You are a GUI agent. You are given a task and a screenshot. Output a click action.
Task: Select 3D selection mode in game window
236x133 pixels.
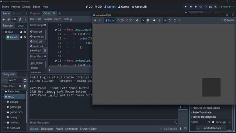(x=129, y=20)
